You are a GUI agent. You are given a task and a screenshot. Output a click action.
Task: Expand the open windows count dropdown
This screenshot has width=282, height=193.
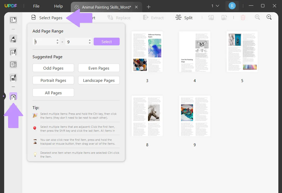[x=215, y=6]
